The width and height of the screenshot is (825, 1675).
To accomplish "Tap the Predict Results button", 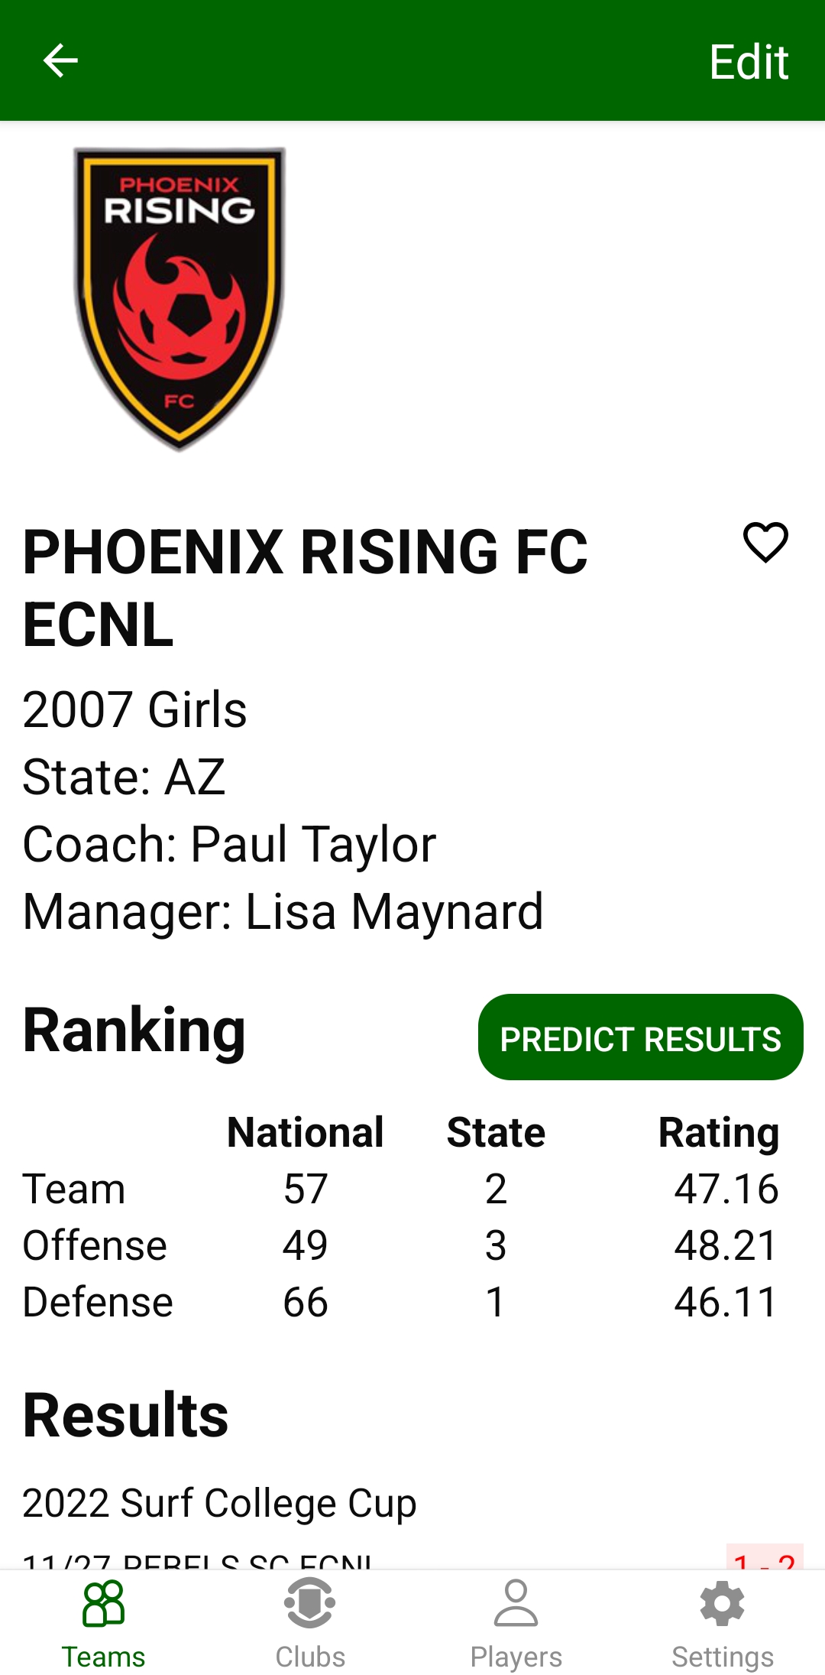I will pyautogui.click(x=640, y=1037).
